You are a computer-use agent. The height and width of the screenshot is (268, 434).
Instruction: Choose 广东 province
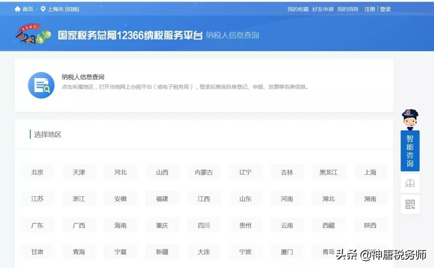[37, 225]
